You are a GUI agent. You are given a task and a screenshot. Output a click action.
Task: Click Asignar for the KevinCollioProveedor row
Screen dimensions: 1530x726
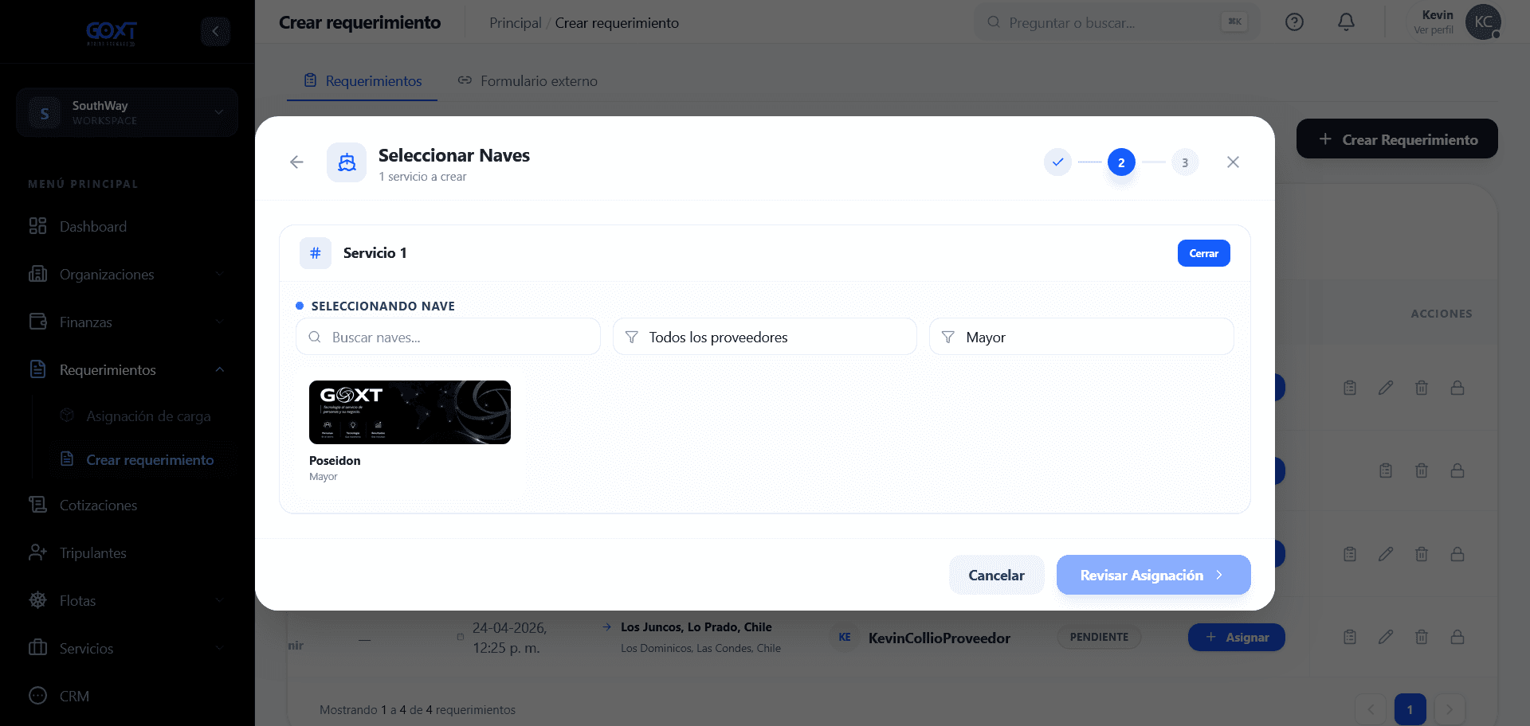[1236, 638]
